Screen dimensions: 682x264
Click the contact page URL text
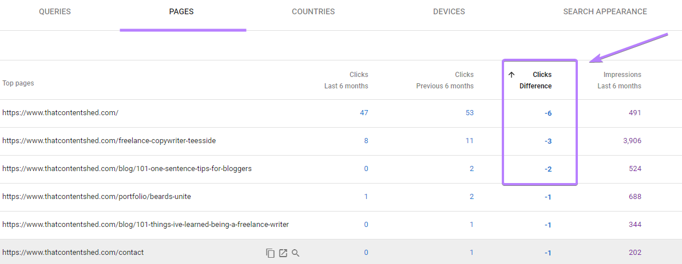[x=73, y=253]
